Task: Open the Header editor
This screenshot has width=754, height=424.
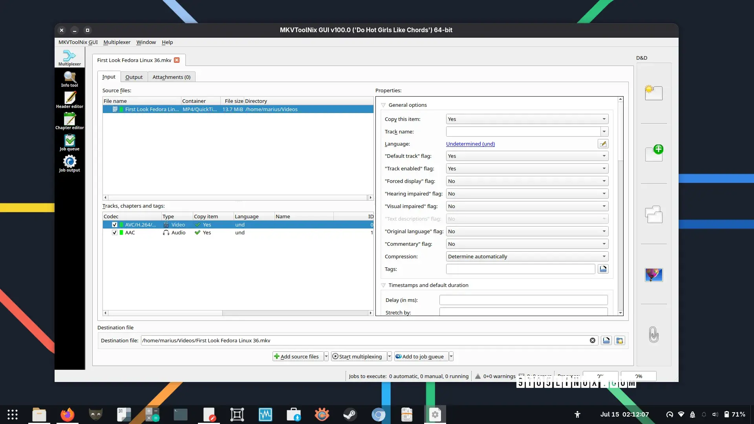Action: click(70, 100)
